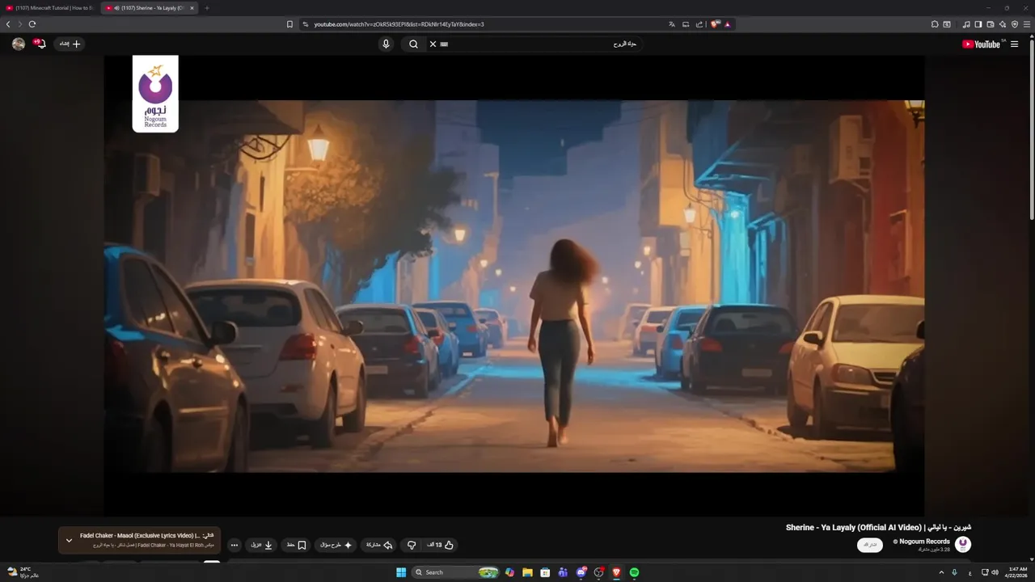Click the Subscribe pill beside Nogoum Records

(870, 545)
